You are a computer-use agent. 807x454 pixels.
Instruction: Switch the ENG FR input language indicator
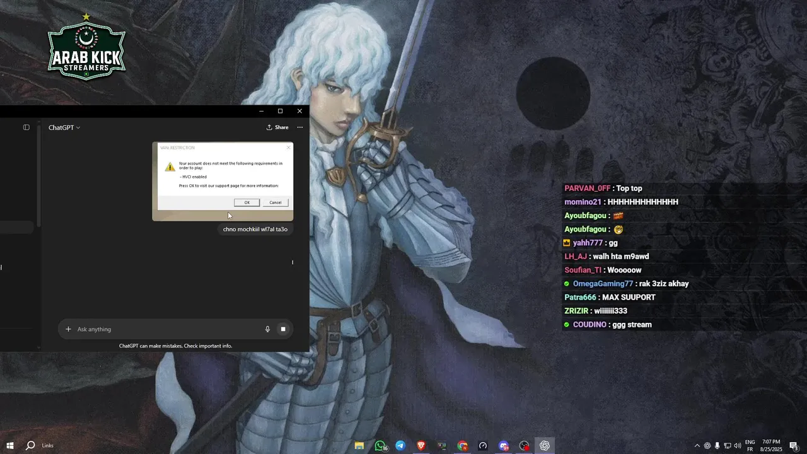(x=750, y=446)
